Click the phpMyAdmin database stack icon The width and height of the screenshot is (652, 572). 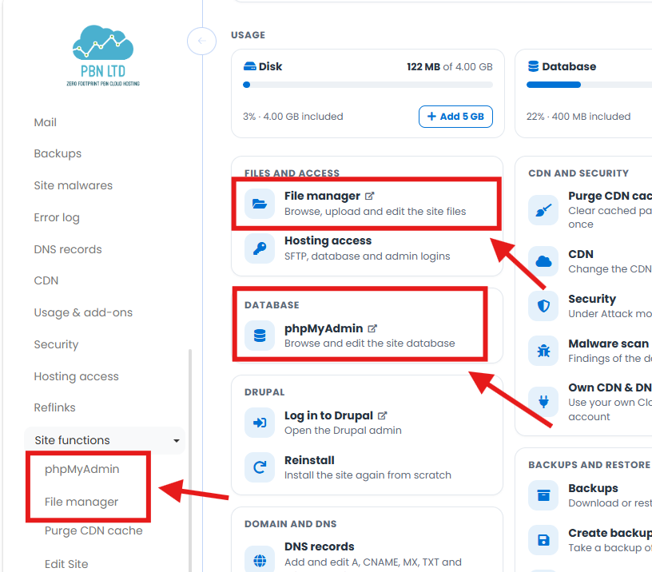pos(260,336)
